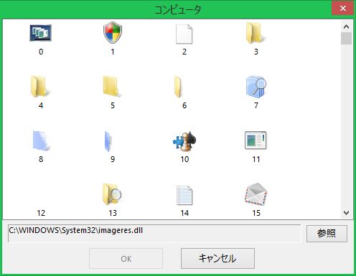Select icon 0, the window switcher
This screenshot has width=356, height=276.
41,33
